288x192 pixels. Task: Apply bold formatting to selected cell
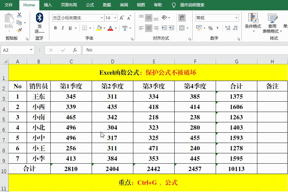[x=54, y=28]
